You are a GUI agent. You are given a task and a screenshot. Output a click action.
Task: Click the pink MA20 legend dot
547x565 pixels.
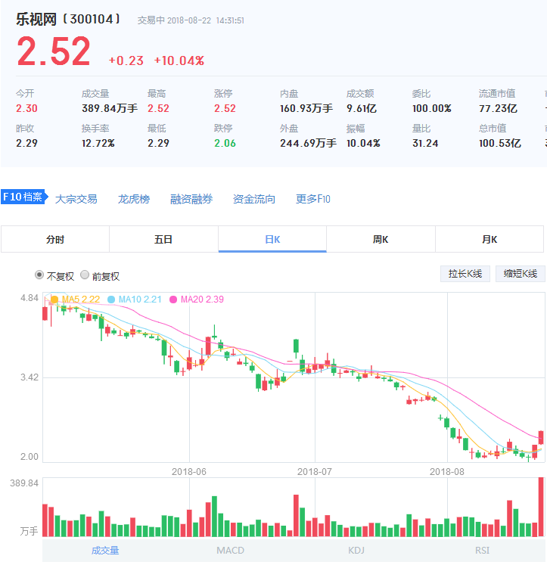[173, 300]
